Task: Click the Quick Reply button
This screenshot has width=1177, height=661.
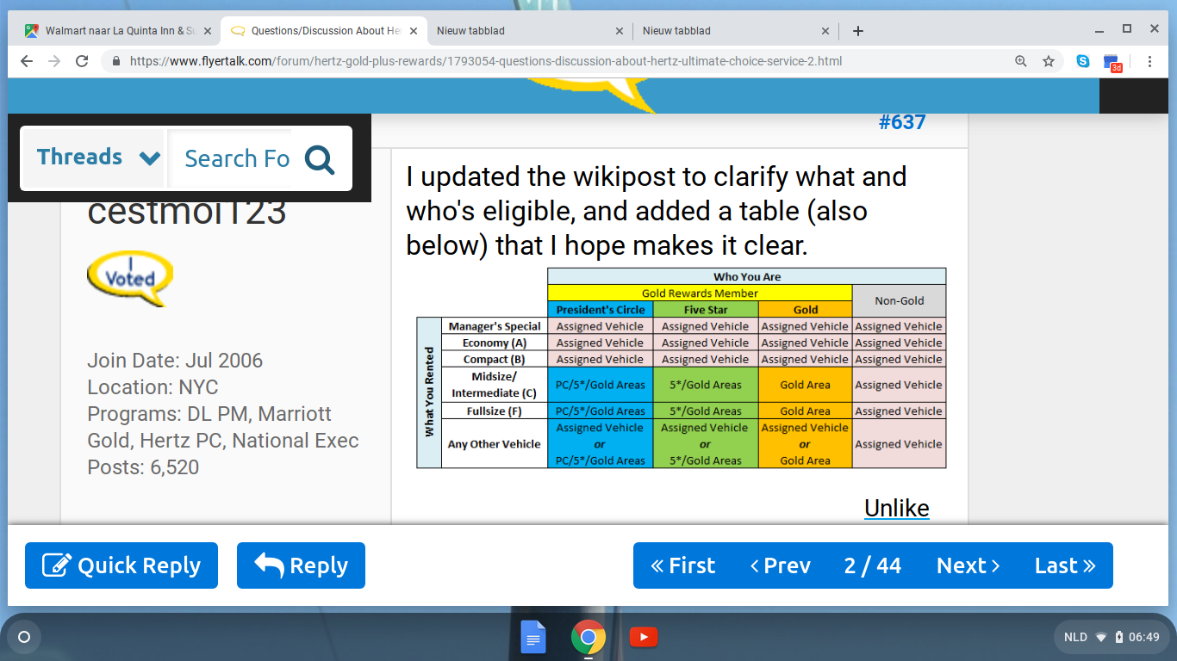Action: 121,565
